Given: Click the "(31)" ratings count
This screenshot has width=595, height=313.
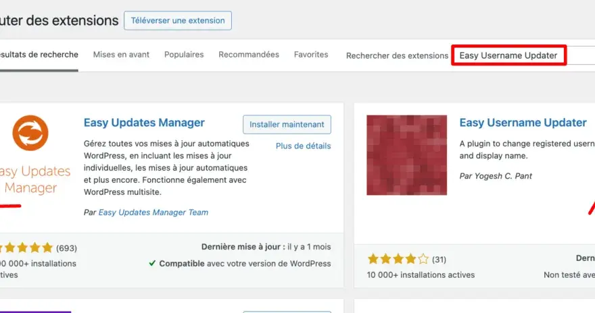Looking at the screenshot, I should [439, 260].
